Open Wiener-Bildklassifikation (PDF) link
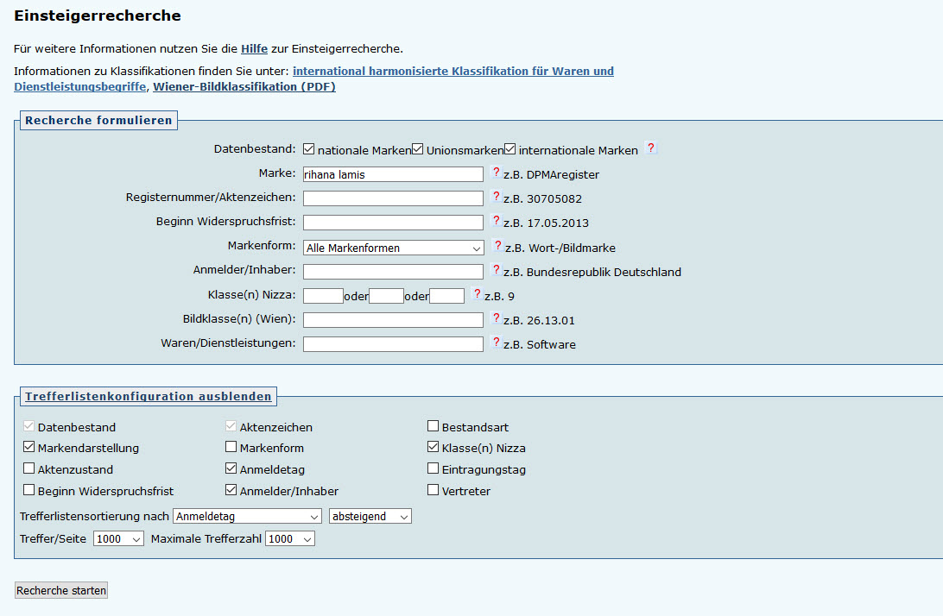The height and width of the screenshot is (616, 943). (x=244, y=86)
